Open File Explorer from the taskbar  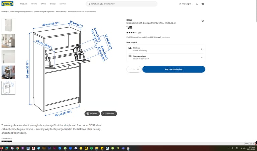[97, 148]
